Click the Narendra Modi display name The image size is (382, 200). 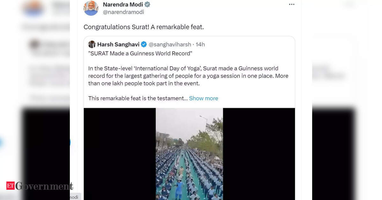tap(123, 4)
